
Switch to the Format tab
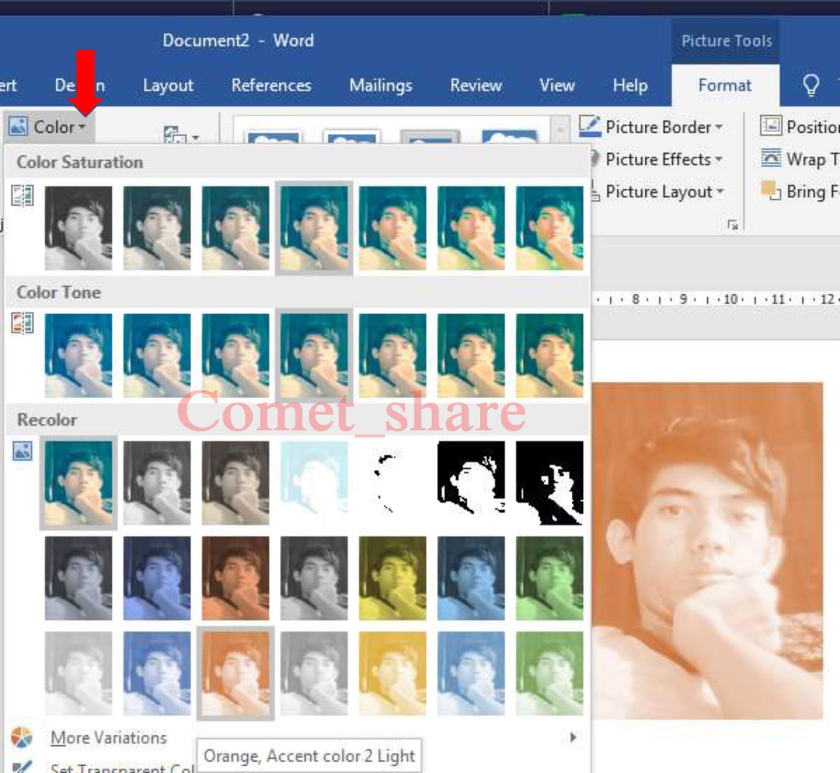[x=724, y=85]
